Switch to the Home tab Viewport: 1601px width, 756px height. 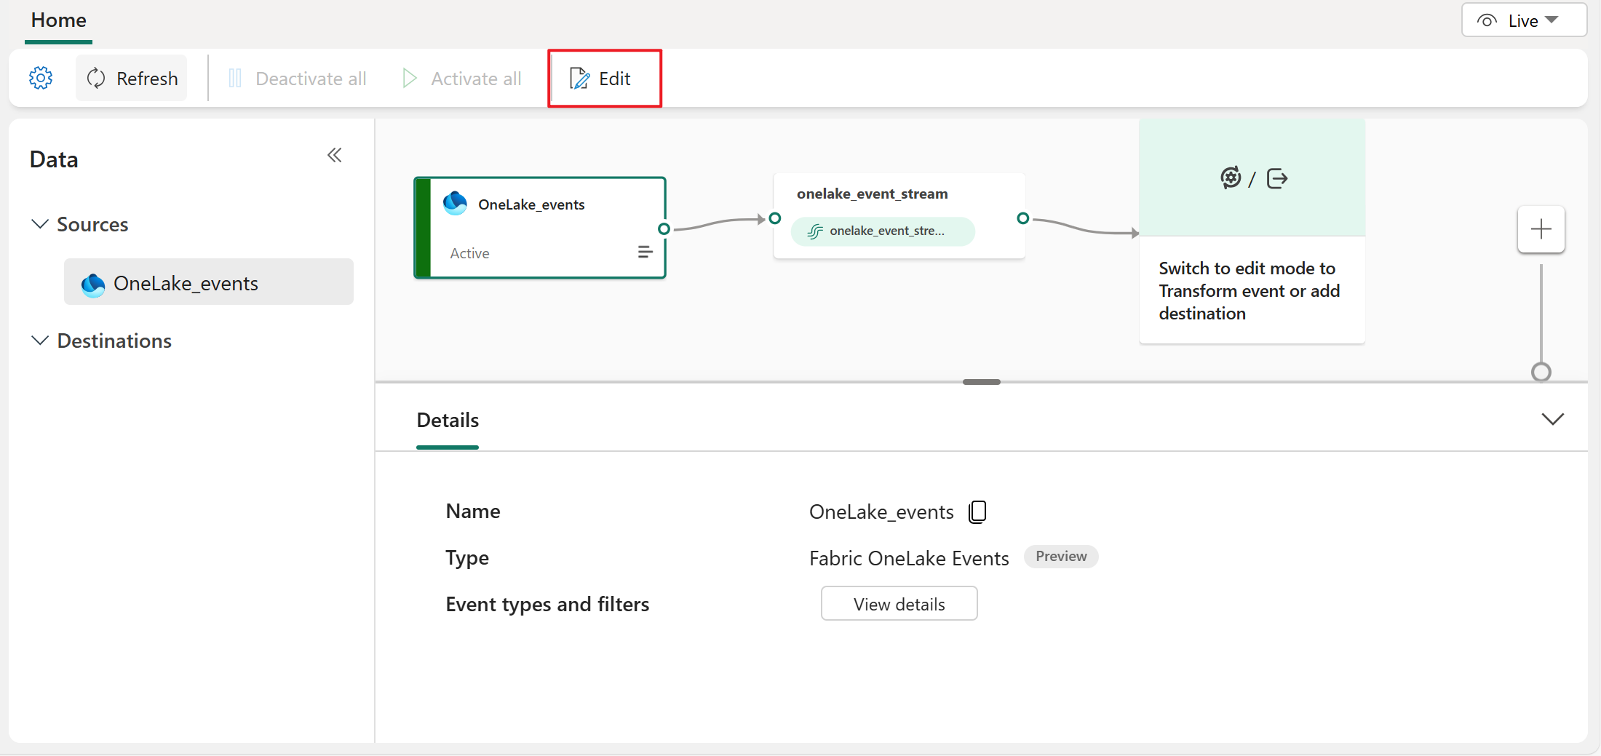click(x=58, y=20)
